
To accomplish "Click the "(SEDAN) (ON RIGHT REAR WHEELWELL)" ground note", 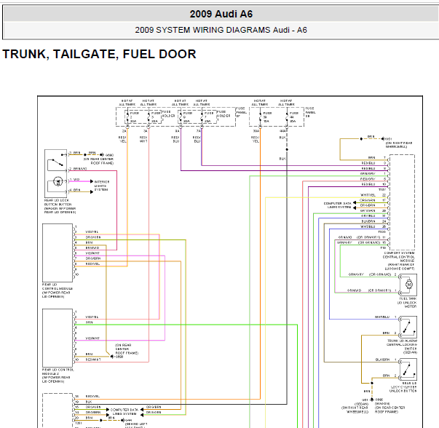I will pyautogui.click(x=355, y=408).
